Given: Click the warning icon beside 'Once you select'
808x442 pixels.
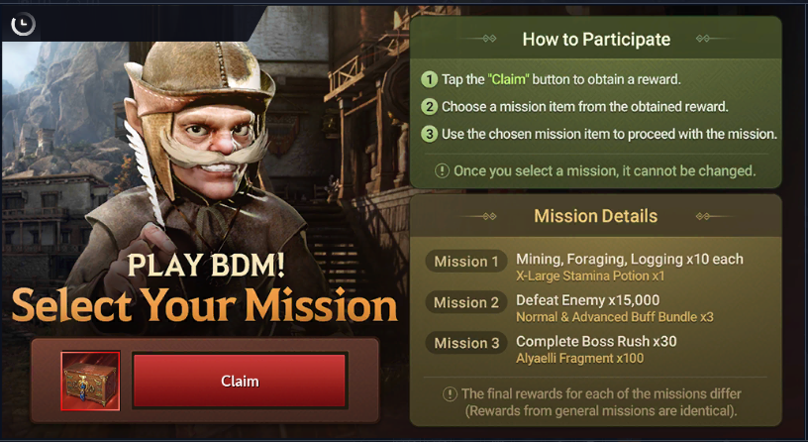Looking at the screenshot, I should pyautogui.click(x=443, y=170).
